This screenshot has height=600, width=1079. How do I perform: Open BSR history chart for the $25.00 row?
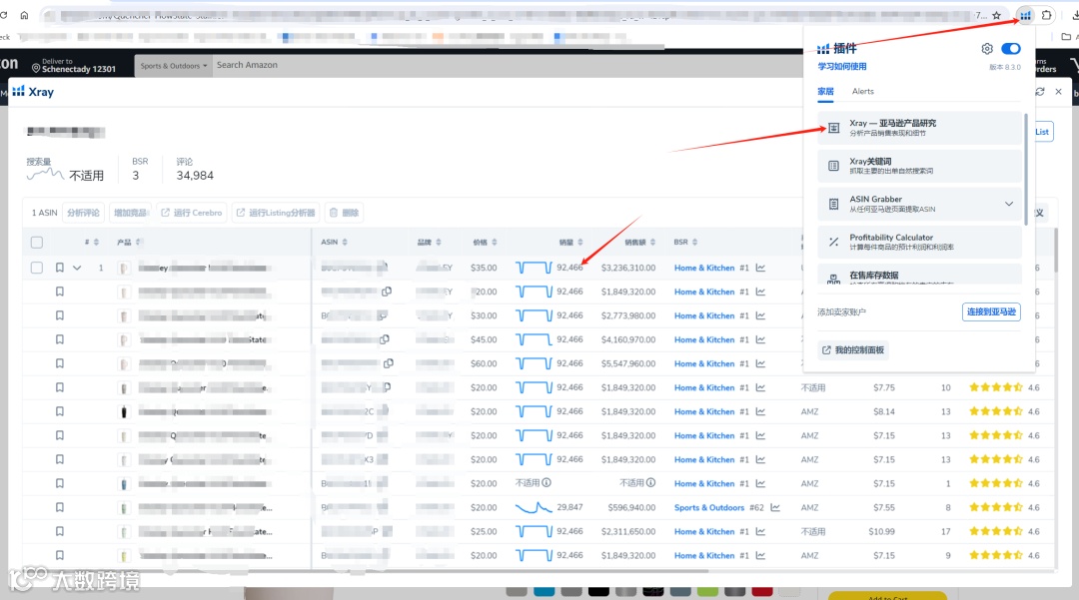click(x=760, y=531)
